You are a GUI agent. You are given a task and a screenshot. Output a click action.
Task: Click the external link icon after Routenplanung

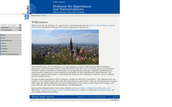[110, 90]
